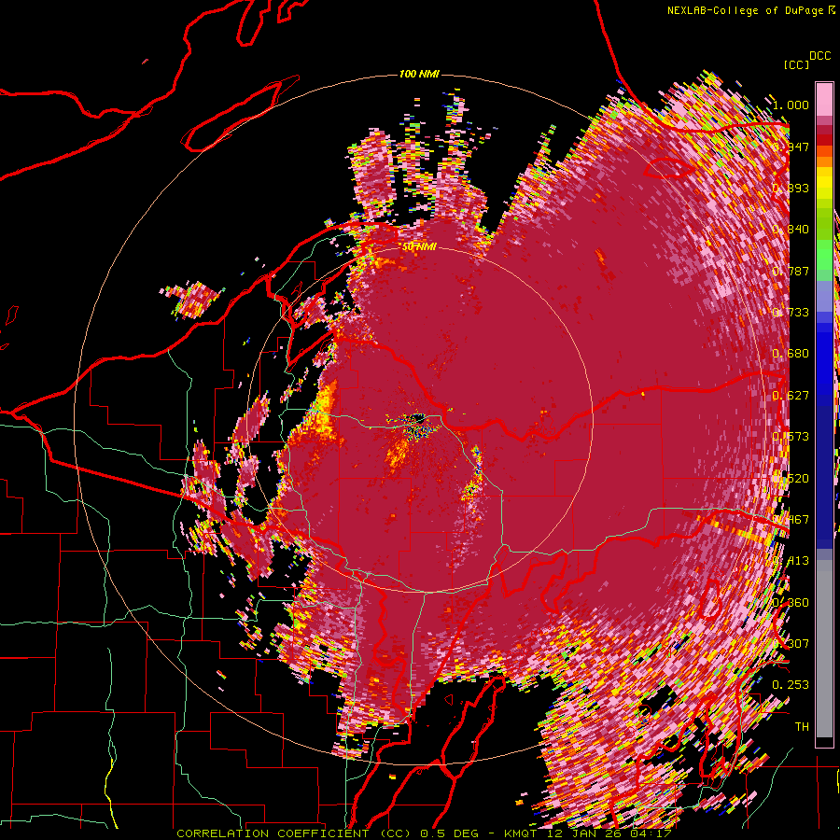This screenshot has width=840, height=840.
Task: Click the radar site's dark center spot
Action: 417,418
